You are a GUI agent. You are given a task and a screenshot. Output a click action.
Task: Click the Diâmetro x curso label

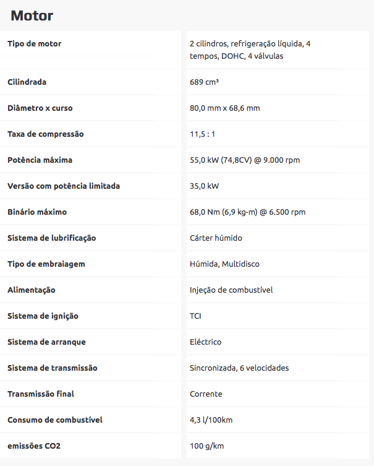click(x=40, y=108)
